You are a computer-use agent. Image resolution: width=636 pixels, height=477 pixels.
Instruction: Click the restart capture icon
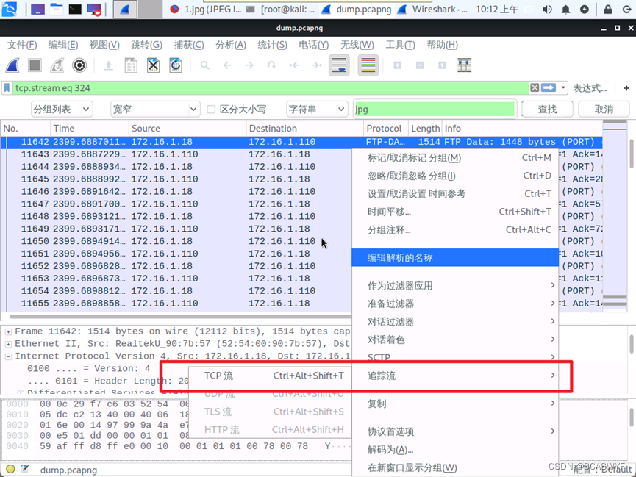pyautogui.click(x=57, y=65)
